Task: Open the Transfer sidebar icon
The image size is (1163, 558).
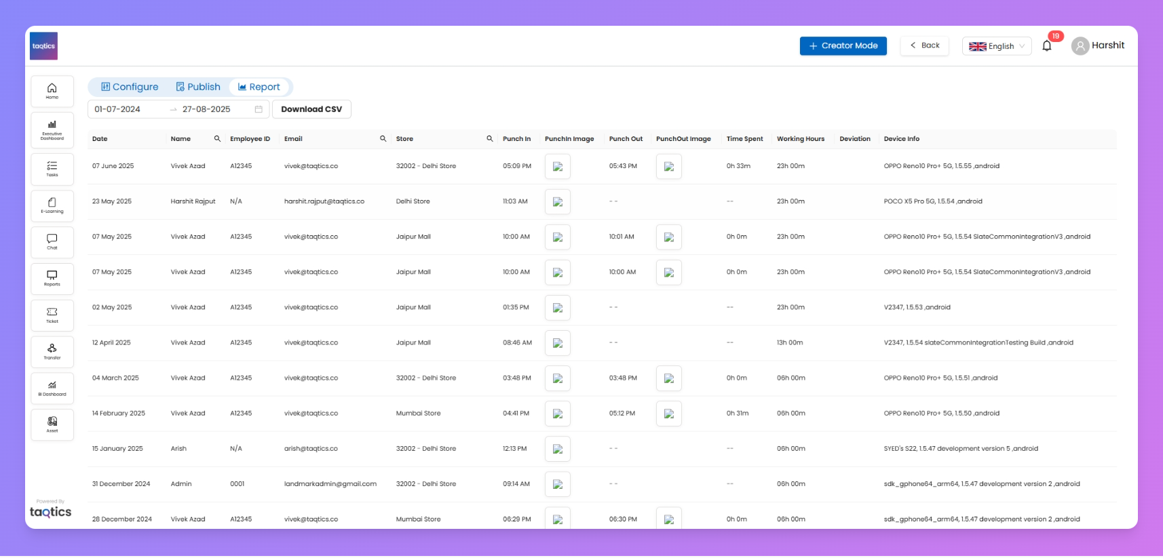Action: click(x=52, y=352)
